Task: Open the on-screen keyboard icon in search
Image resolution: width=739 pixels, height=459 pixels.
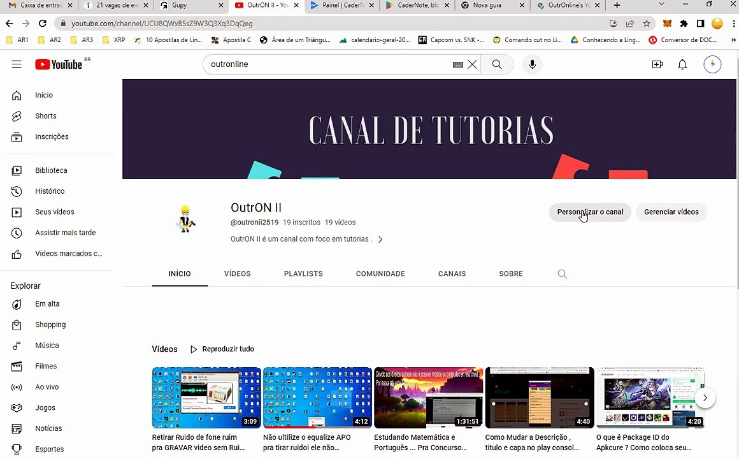Action: pyautogui.click(x=457, y=64)
